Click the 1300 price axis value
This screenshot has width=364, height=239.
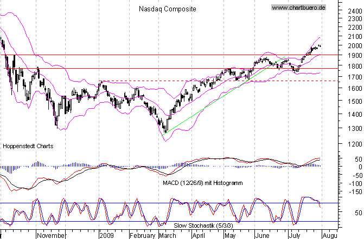click(355, 128)
